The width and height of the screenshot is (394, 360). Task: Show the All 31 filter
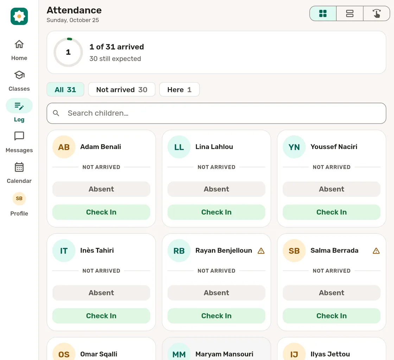65,90
